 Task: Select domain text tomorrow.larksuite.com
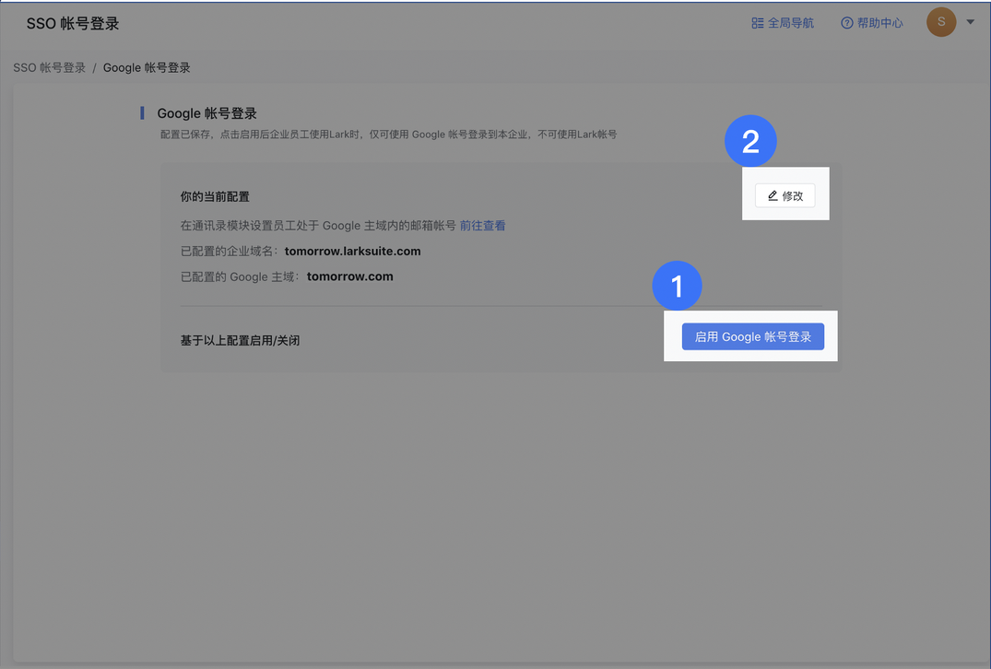coord(353,252)
